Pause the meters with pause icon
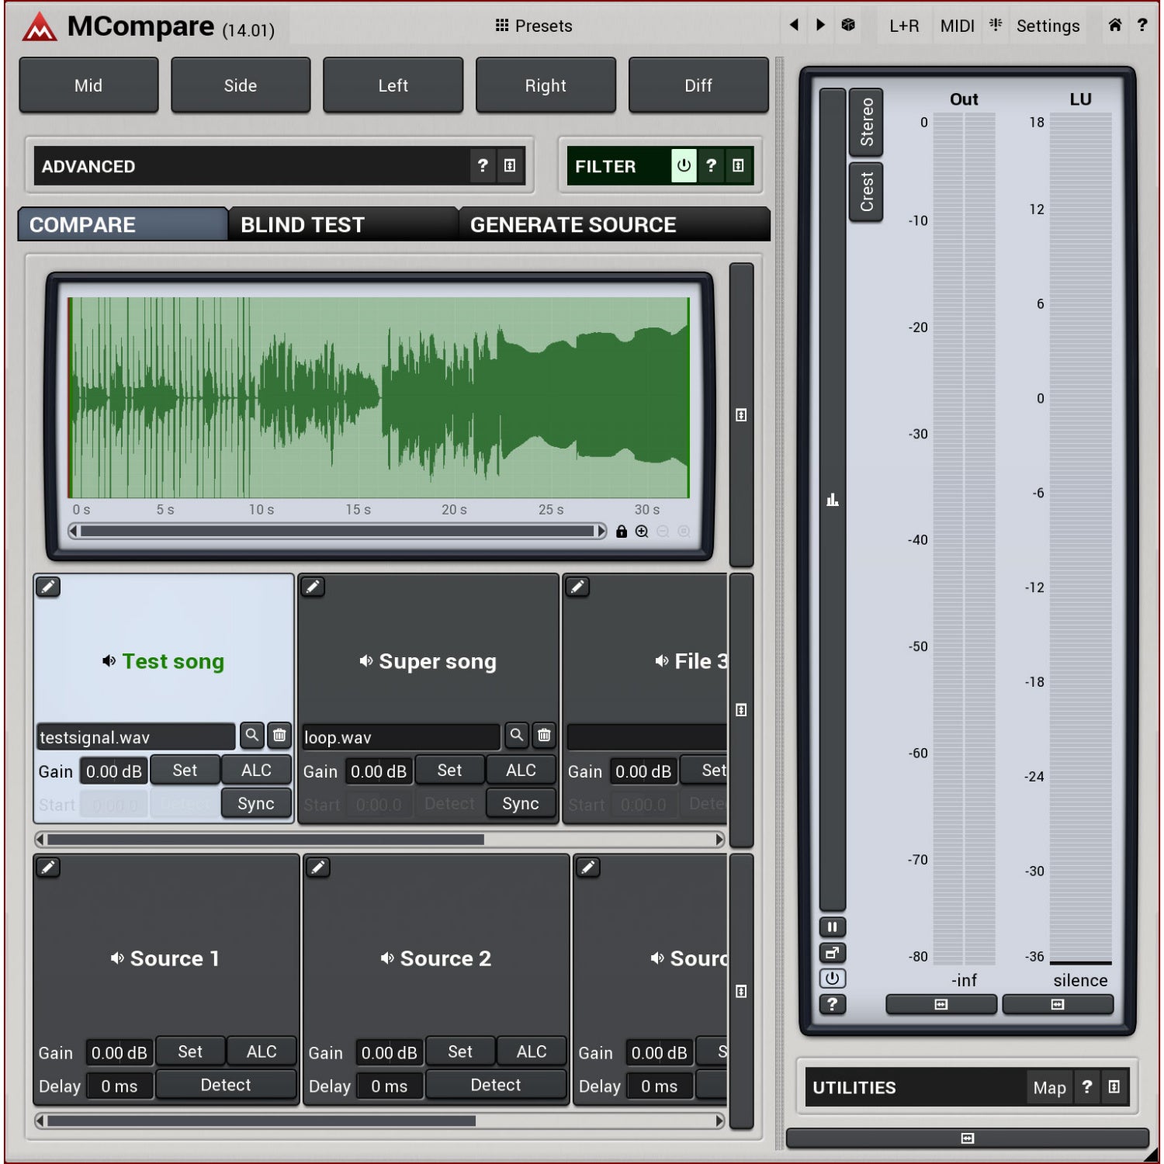Image resolution: width=1164 pixels, height=1164 pixels. click(833, 927)
